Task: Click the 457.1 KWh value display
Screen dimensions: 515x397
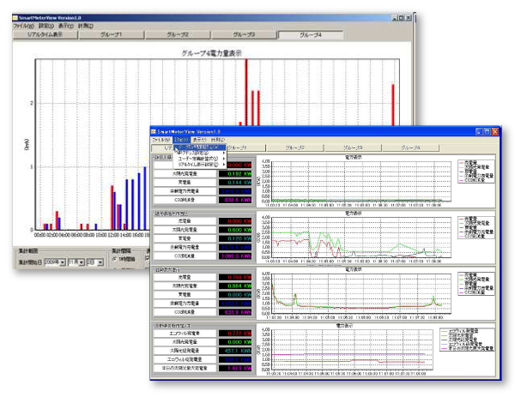Action: (235, 351)
